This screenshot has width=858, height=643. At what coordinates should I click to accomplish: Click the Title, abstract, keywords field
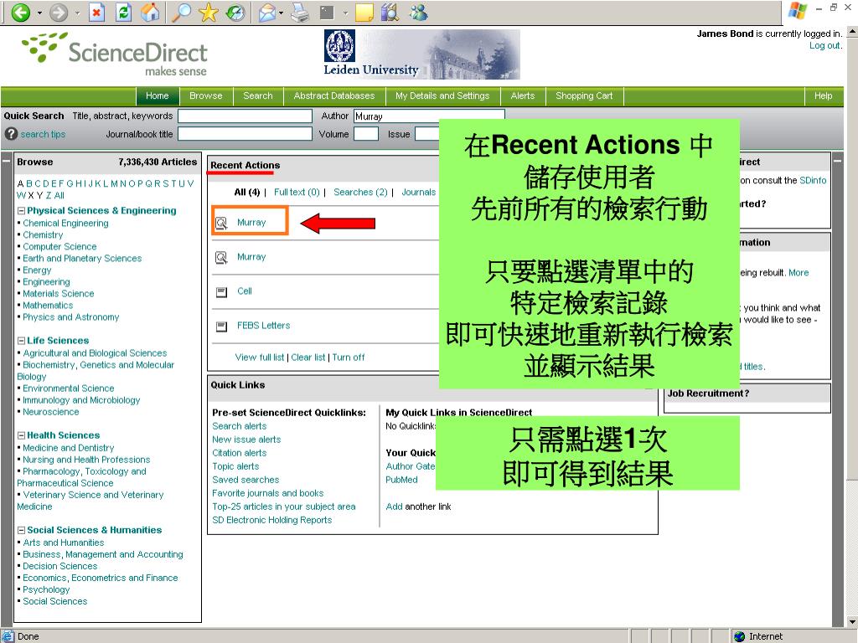[x=245, y=116]
